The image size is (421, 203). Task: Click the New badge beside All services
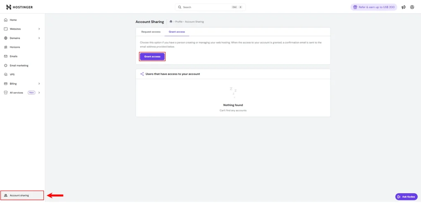(32, 93)
